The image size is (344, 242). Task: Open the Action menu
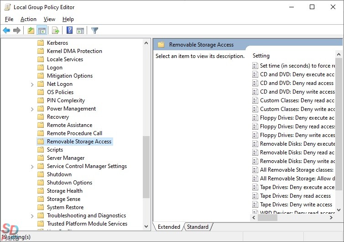click(x=28, y=19)
